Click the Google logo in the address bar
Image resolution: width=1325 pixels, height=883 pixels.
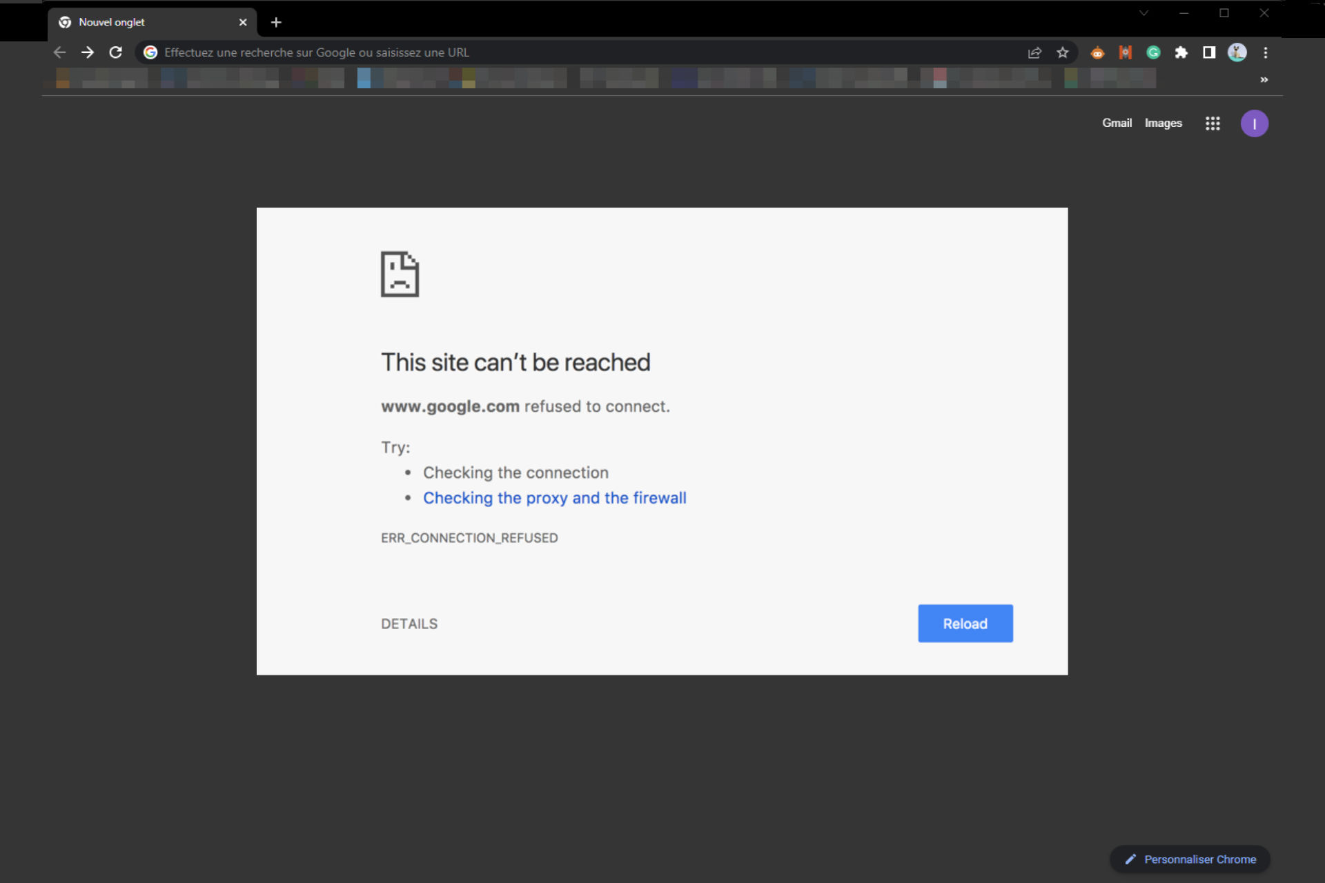pyautogui.click(x=150, y=52)
